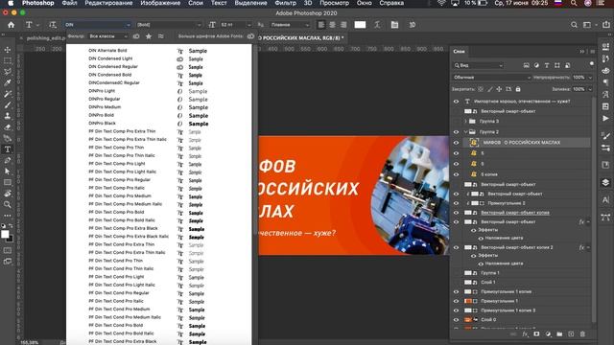Open the Файл menu
The image size is (614, 345).
(69, 3)
